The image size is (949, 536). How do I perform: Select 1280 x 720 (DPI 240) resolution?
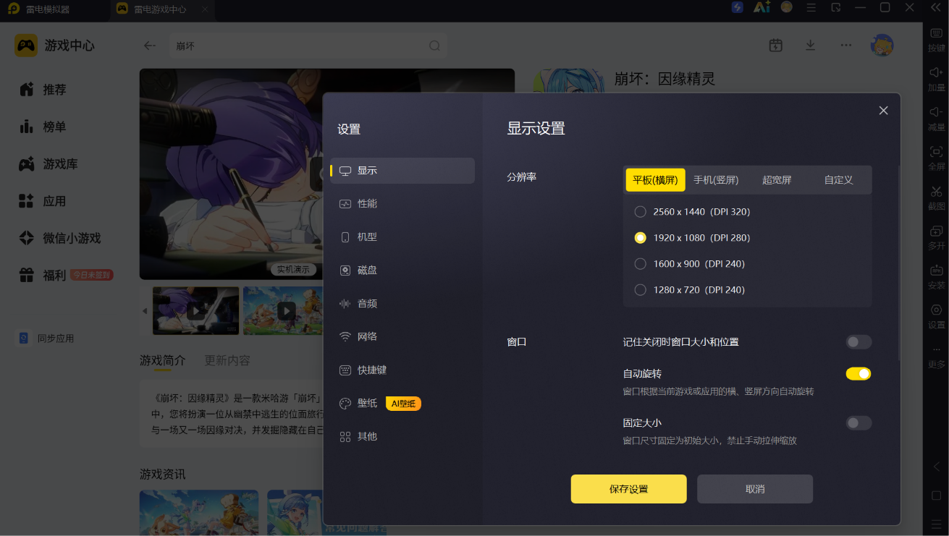tap(689, 290)
